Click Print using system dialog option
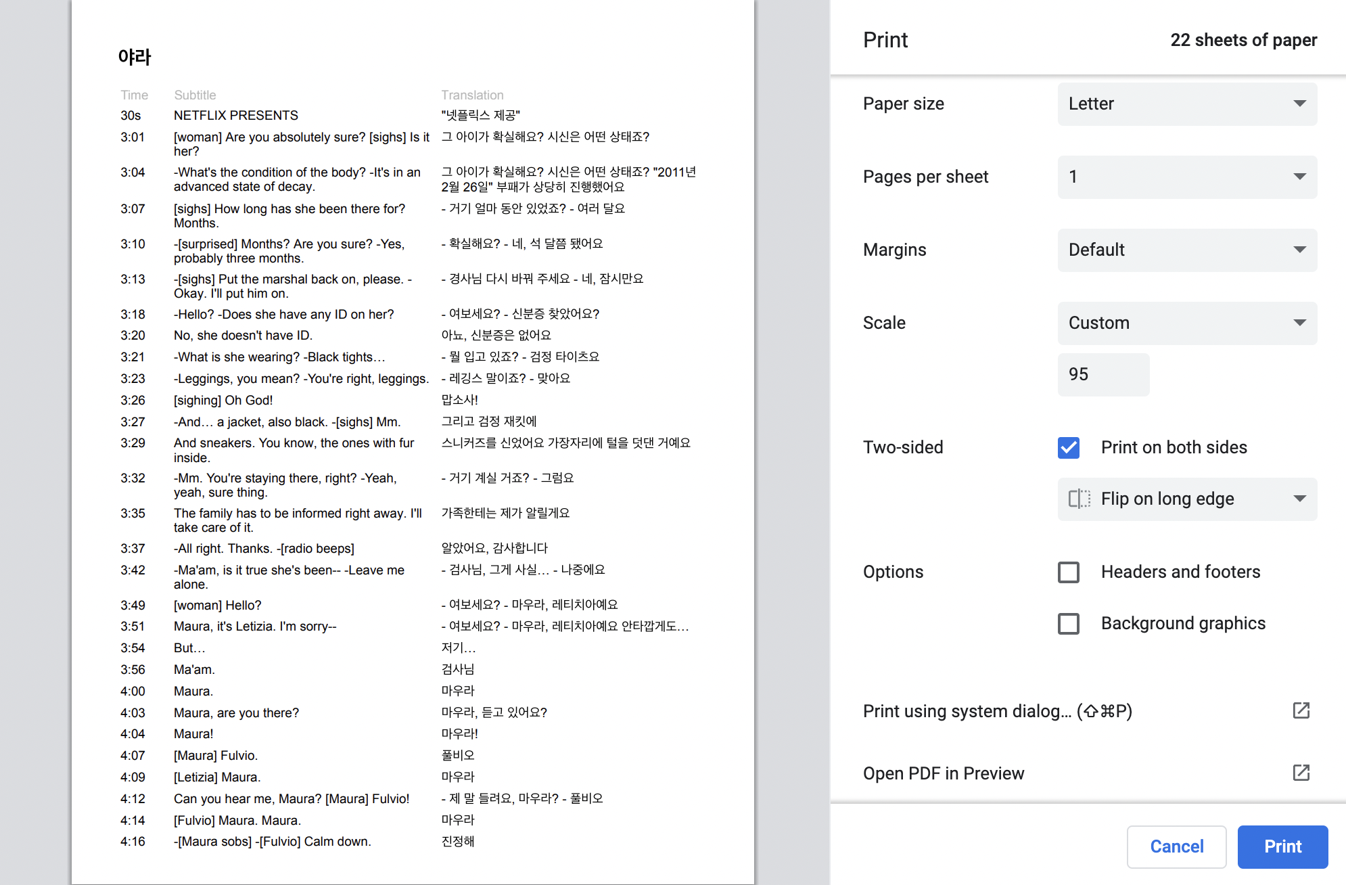1346x885 pixels. [997, 711]
